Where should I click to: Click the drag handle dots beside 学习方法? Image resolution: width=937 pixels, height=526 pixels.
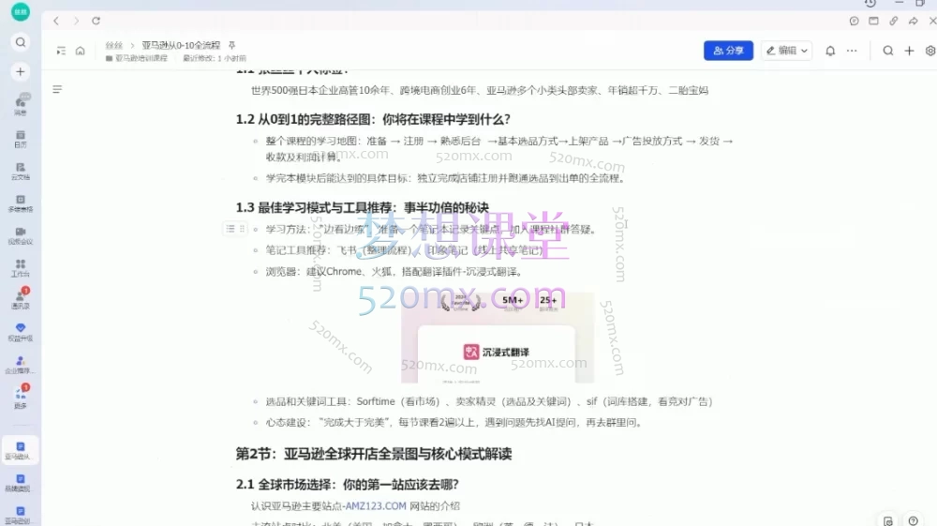242,229
